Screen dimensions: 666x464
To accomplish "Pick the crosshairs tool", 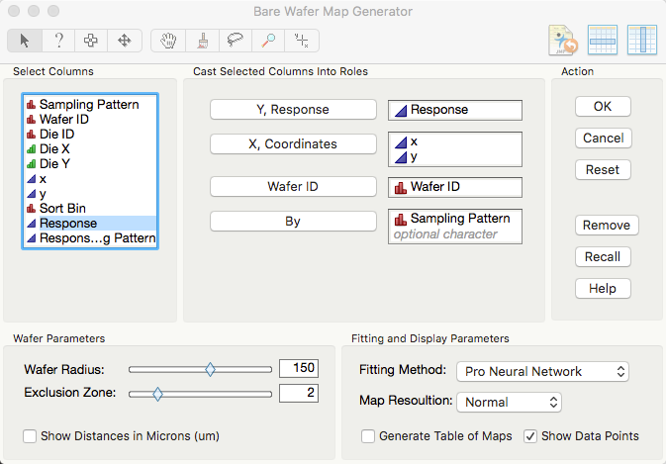I will (302, 41).
